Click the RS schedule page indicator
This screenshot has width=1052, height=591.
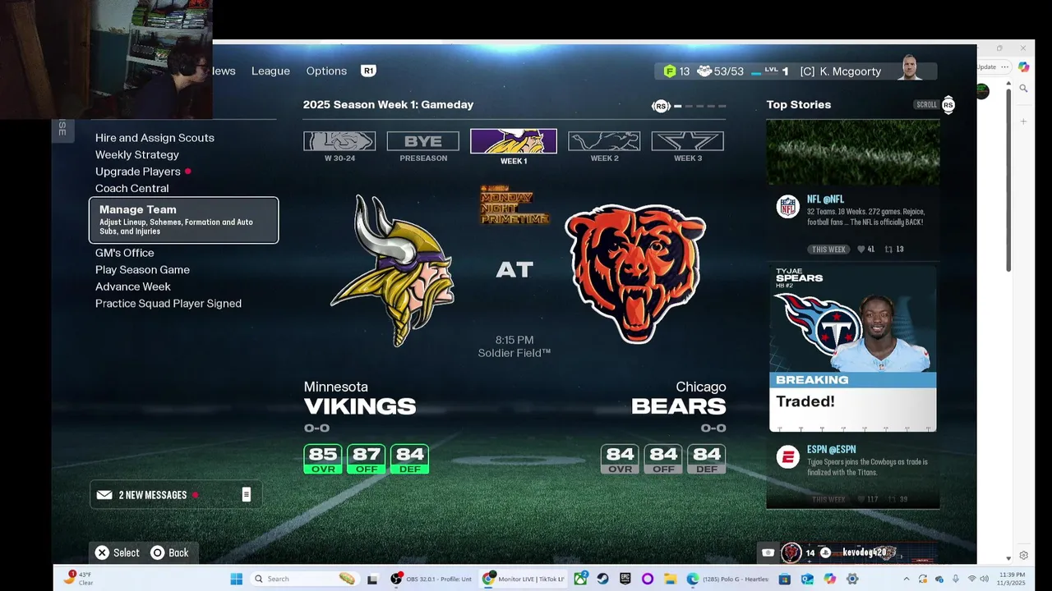point(661,106)
